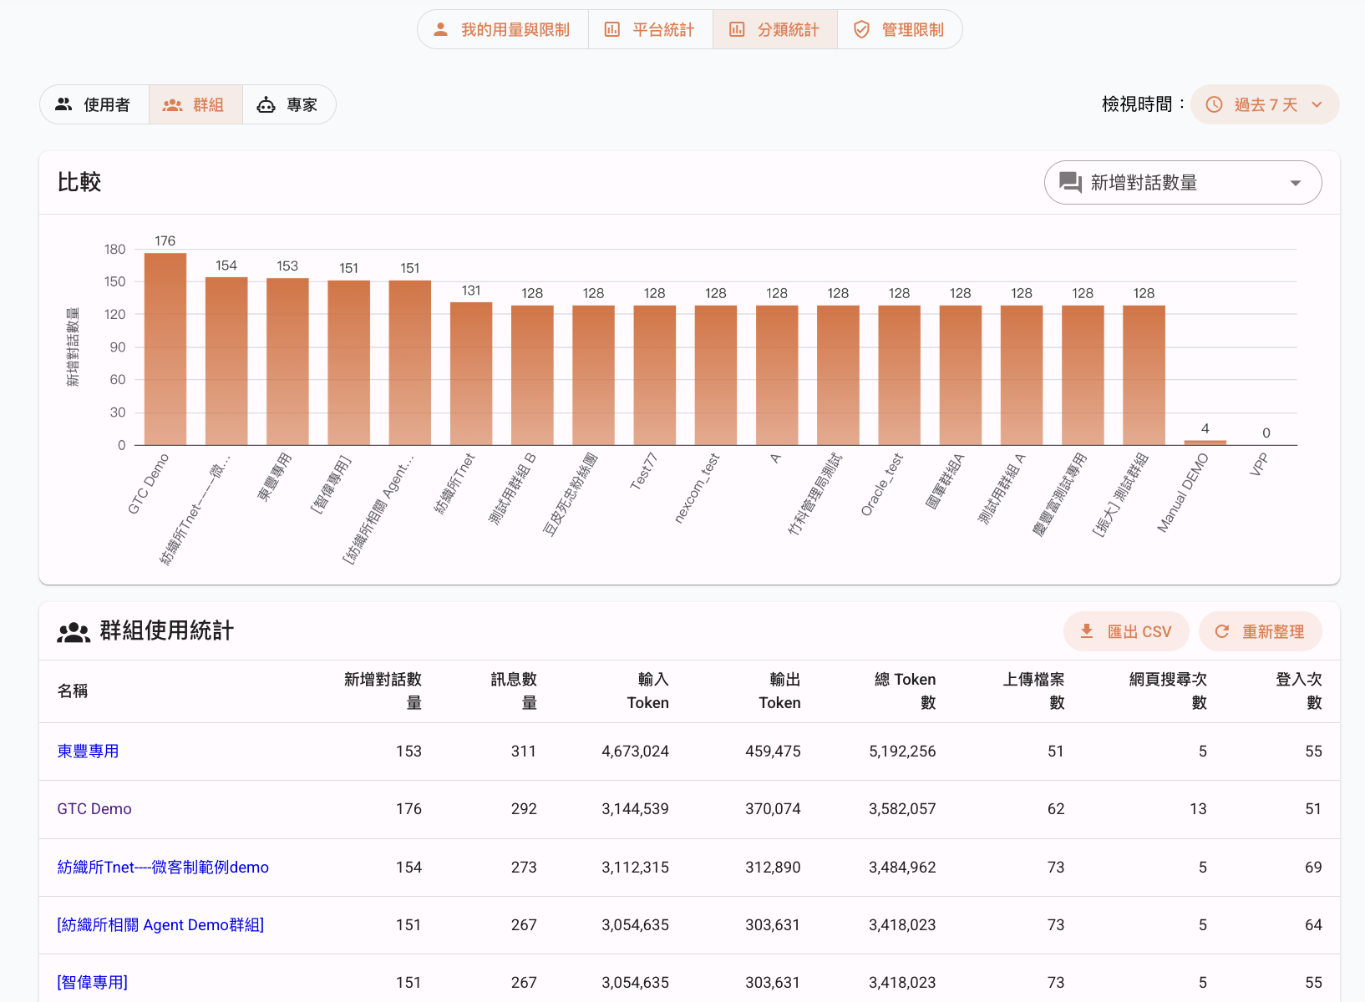The width and height of the screenshot is (1365, 1002).
Task: Sort by 輸出 Token column header
Action: 779,691
